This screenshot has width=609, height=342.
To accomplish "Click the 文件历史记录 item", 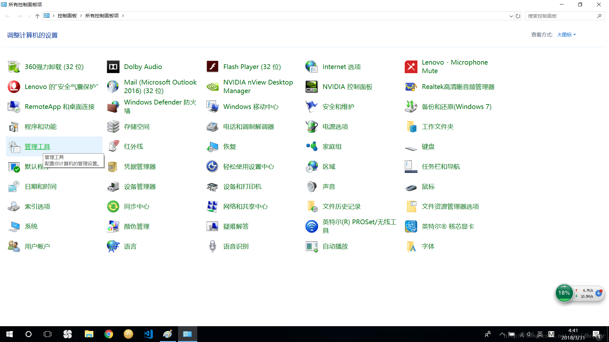I will [x=342, y=206].
